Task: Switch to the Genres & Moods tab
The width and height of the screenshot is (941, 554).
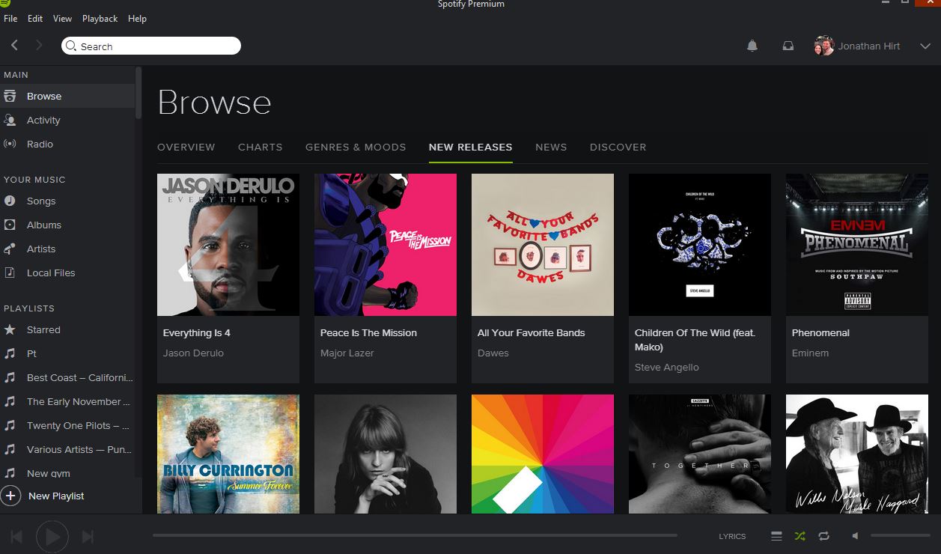Action: click(x=356, y=147)
